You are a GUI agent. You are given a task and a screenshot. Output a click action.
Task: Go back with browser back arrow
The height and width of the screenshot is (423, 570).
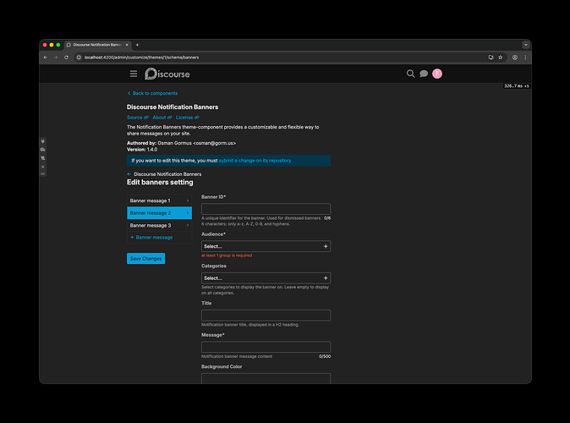click(46, 58)
